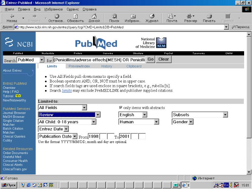
Task: Open the Сервис menu
Action: 73,9
